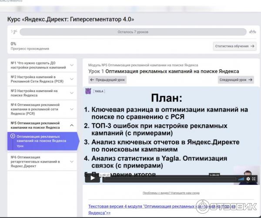Click the План: slide heading
Screen dimensions: 261x218
point(167,98)
